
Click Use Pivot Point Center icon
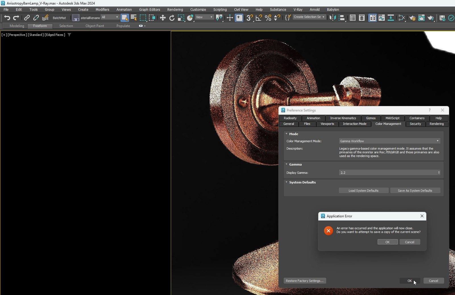coord(219,18)
